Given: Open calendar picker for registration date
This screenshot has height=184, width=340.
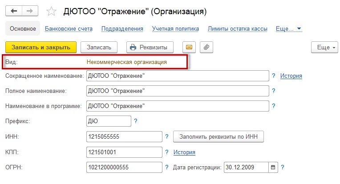Looking at the screenshot, I should coord(273,168).
